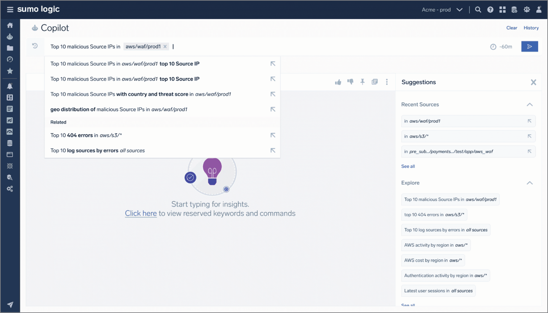Click See all under Recent Sources
This screenshot has height=313, width=548.
pyautogui.click(x=408, y=166)
